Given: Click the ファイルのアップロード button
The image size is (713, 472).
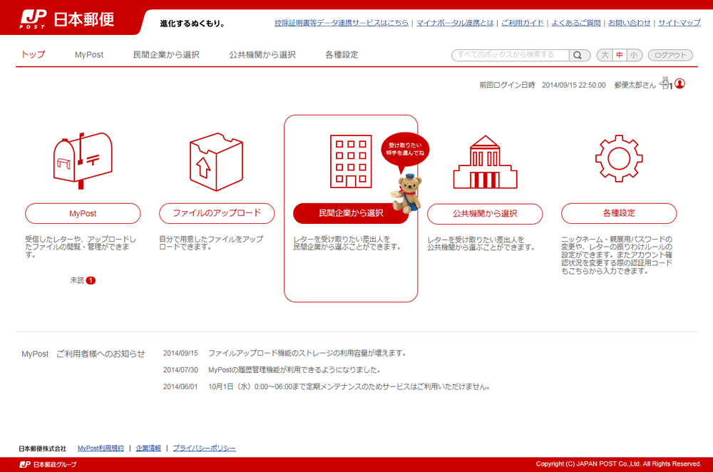Looking at the screenshot, I should [217, 213].
